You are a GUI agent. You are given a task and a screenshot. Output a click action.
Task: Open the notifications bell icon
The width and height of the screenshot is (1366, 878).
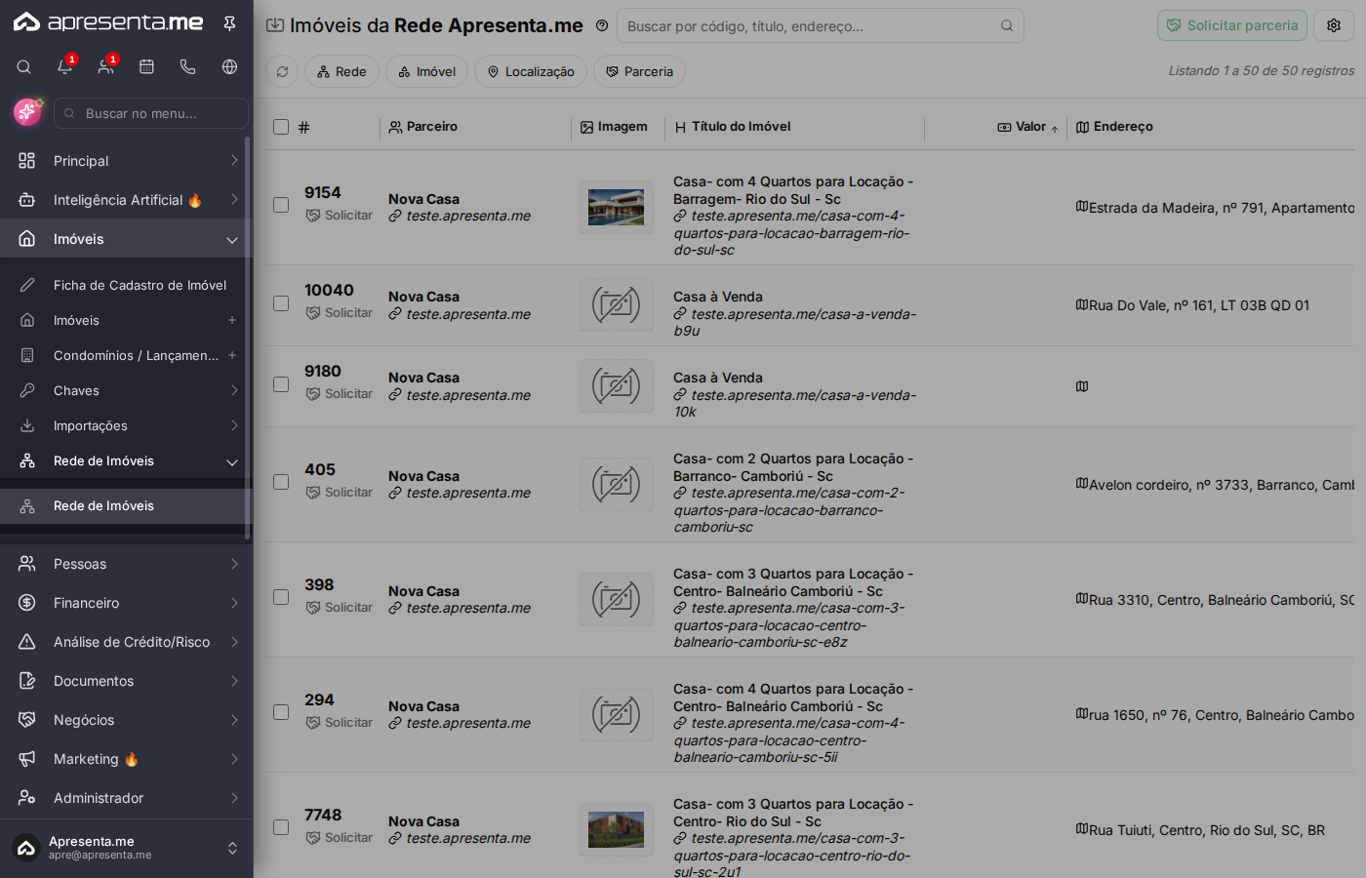pos(64,67)
